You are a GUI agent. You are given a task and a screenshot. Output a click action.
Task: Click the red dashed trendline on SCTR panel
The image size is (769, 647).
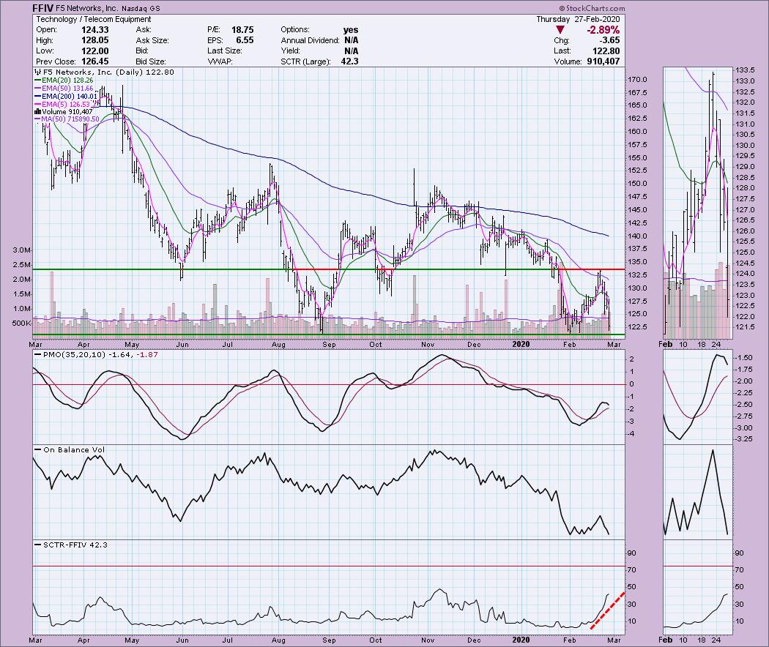coord(608,610)
